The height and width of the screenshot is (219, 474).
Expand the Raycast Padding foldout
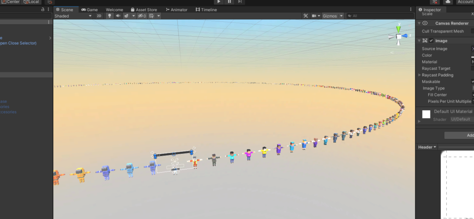click(x=419, y=75)
